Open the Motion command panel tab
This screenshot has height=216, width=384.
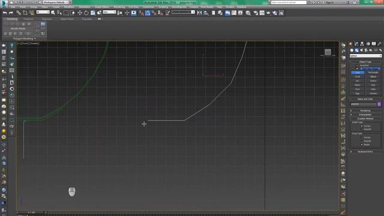pyautogui.click(x=368, y=44)
